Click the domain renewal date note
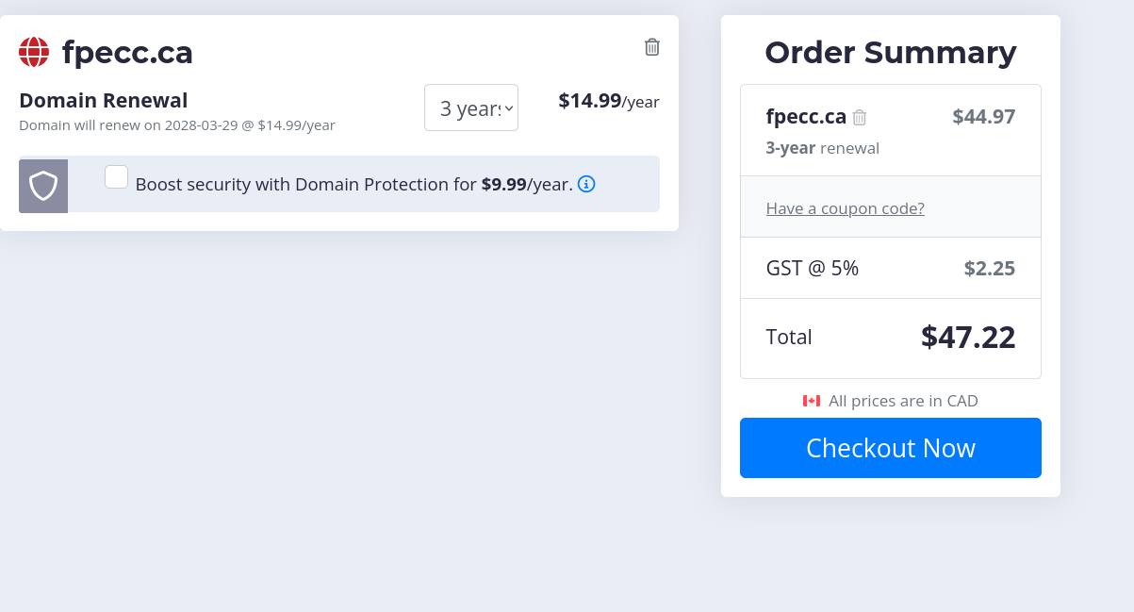The width and height of the screenshot is (1134, 612). pos(177,125)
